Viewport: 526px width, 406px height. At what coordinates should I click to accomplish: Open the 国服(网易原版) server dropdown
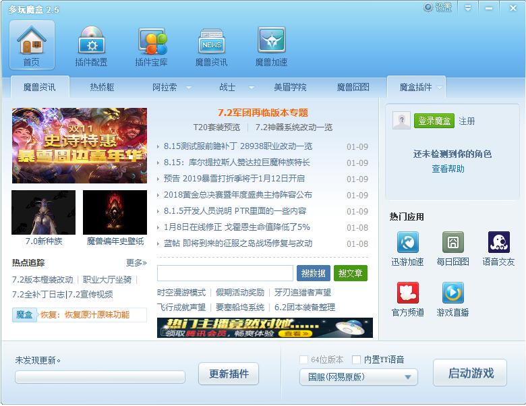tap(359, 377)
